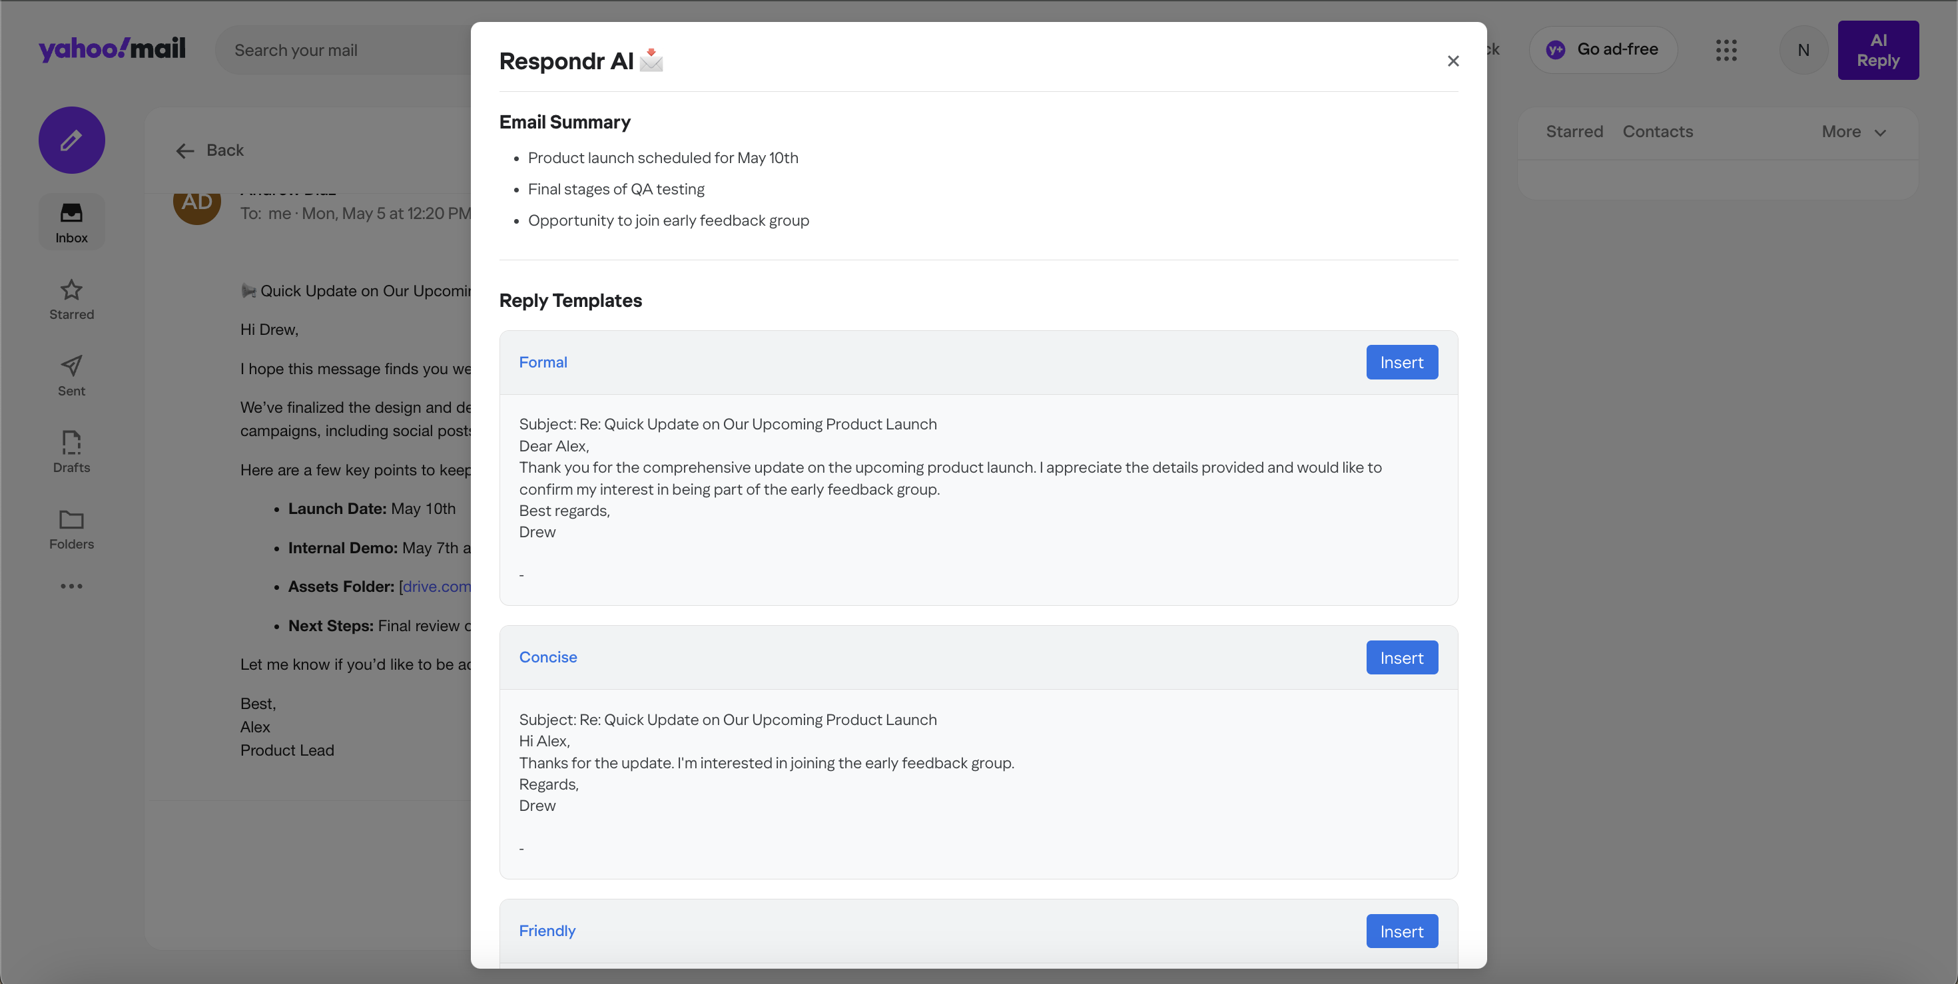
Task: Click the AI Reply button
Action: click(1877, 50)
